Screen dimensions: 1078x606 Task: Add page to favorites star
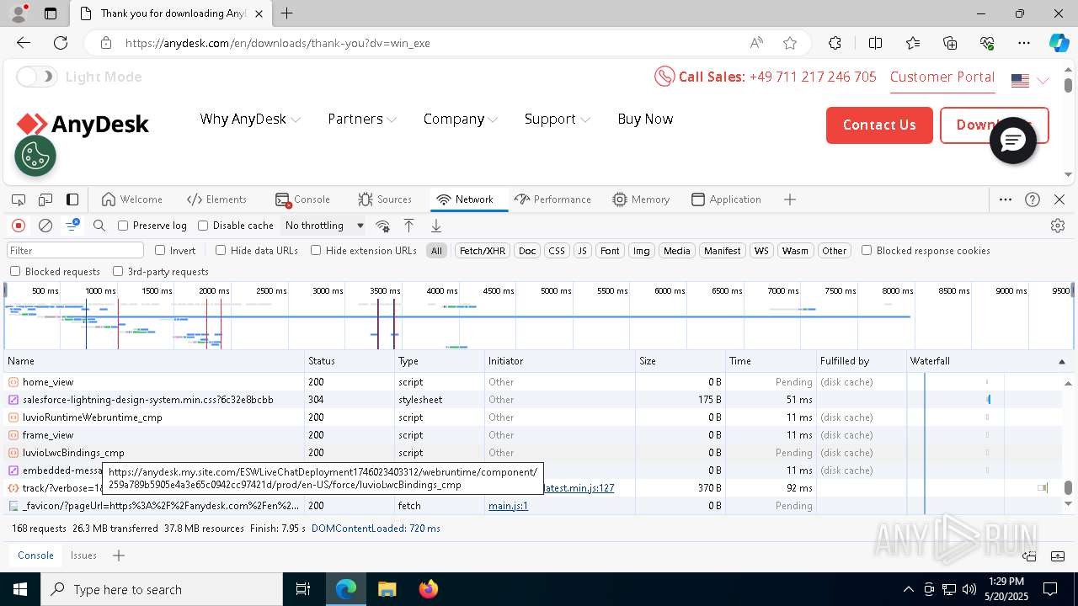point(789,43)
